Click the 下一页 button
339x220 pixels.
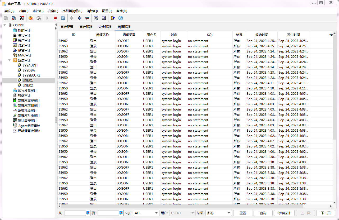pos(326,213)
